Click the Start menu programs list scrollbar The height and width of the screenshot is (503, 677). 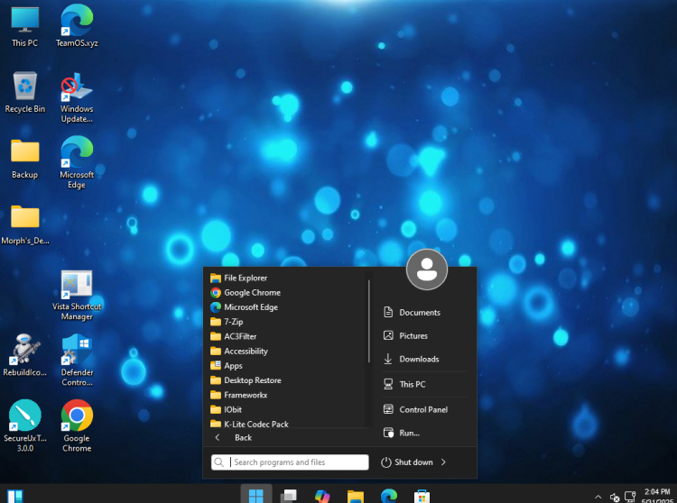click(368, 321)
